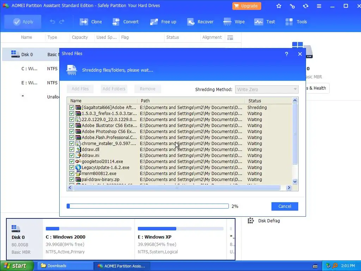The width and height of the screenshot is (361, 271).
Task: Click AOMEI Partition Assistant taskbar button
Action: tap(122, 266)
